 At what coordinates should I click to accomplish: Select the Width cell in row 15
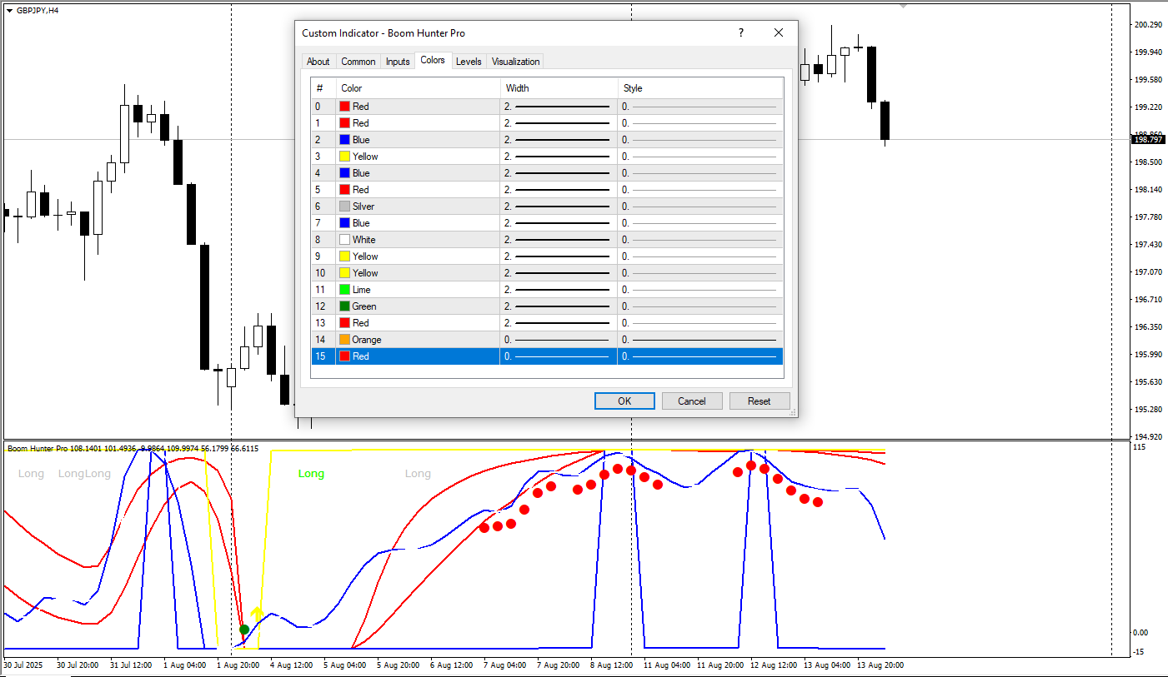coord(559,356)
